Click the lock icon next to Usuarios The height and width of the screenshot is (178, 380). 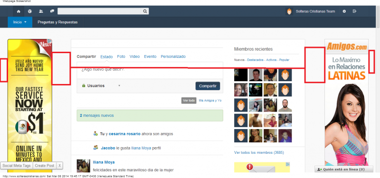(84, 86)
